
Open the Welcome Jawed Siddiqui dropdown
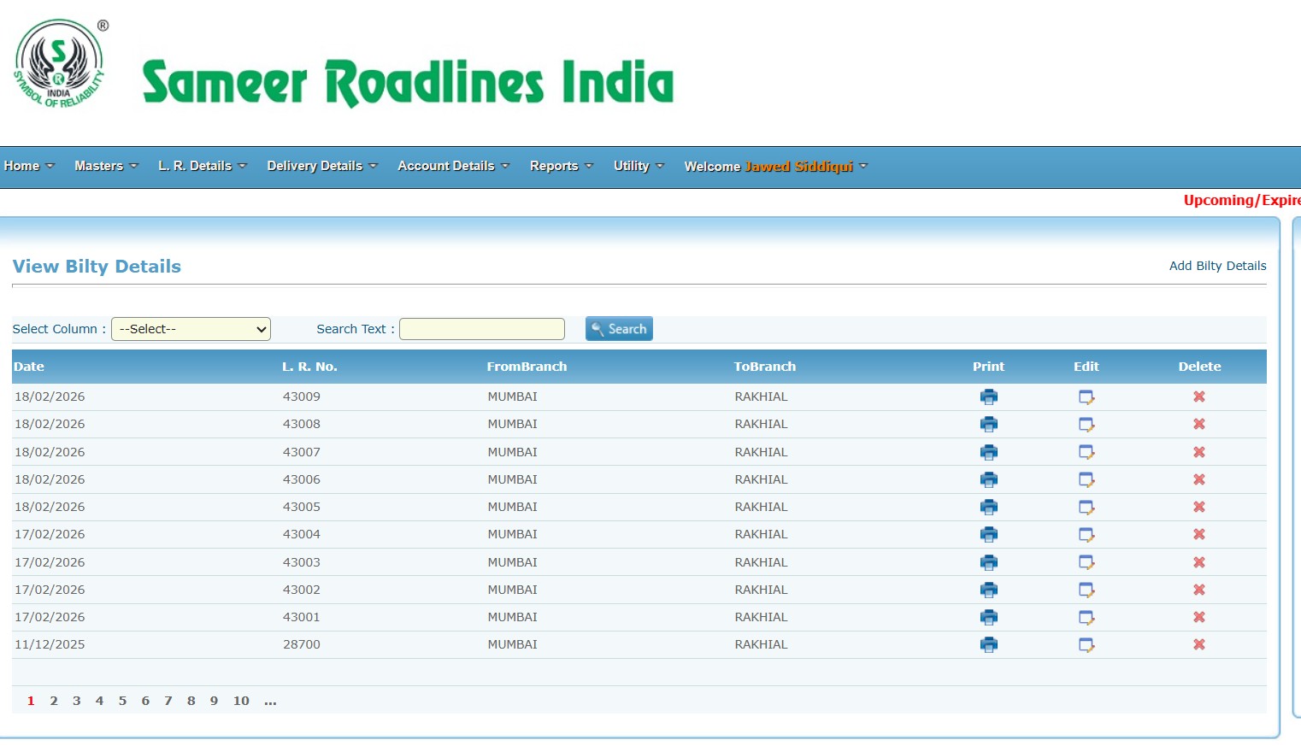774,166
